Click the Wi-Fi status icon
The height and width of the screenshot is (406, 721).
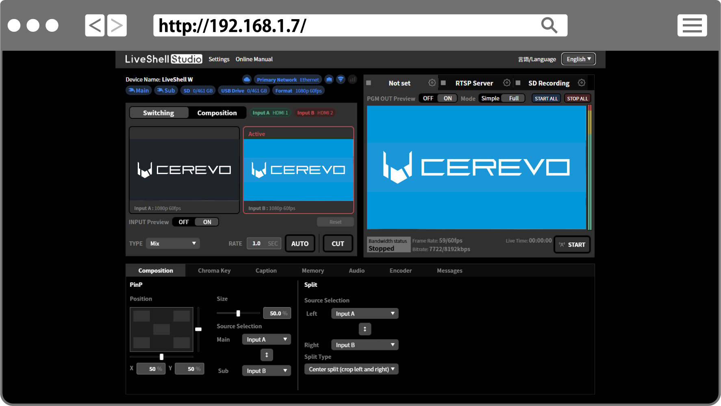click(341, 79)
